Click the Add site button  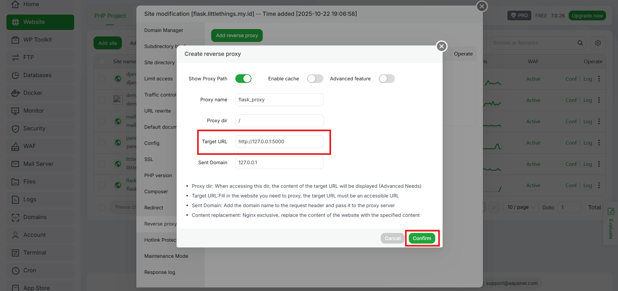(x=108, y=43)
